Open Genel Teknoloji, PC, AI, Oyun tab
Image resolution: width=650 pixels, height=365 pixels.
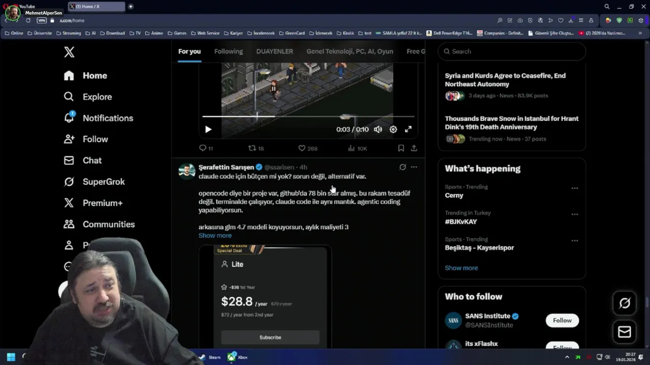(x=350, y=51)
